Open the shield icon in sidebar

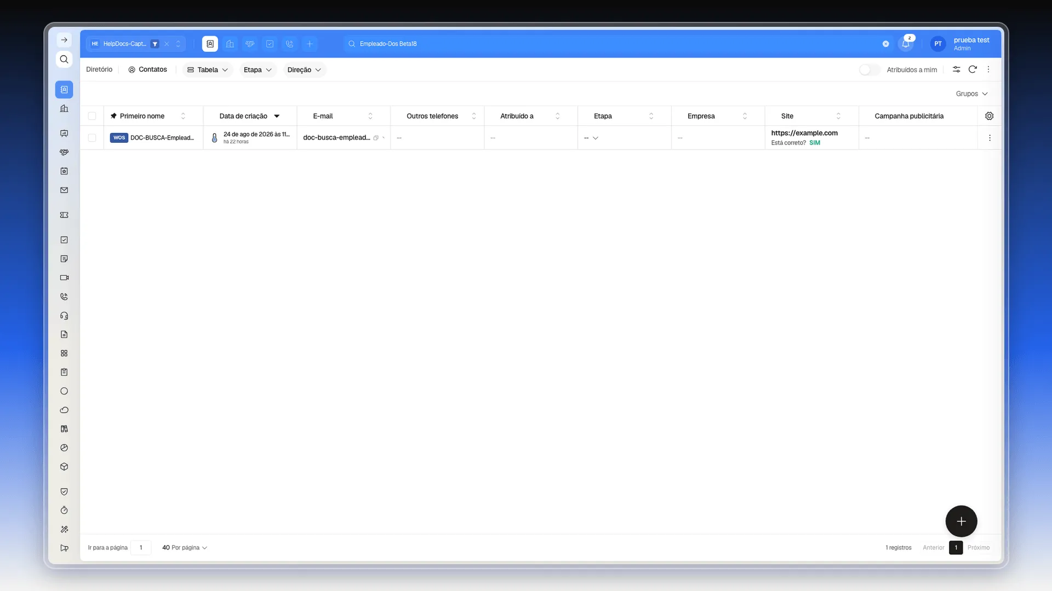(64, 491)
